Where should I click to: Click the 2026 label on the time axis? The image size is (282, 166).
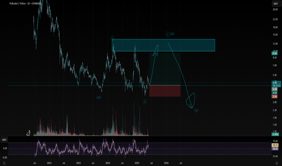click(166, 163)
